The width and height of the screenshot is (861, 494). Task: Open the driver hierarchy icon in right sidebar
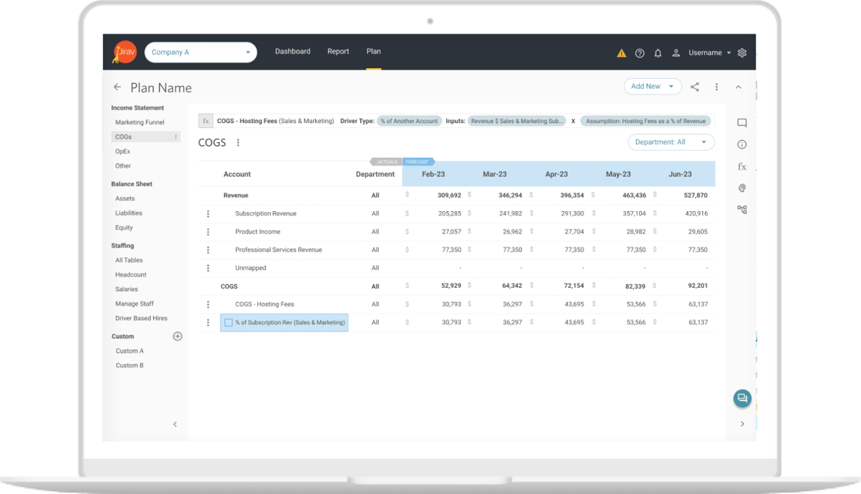[x=741, y=209]
